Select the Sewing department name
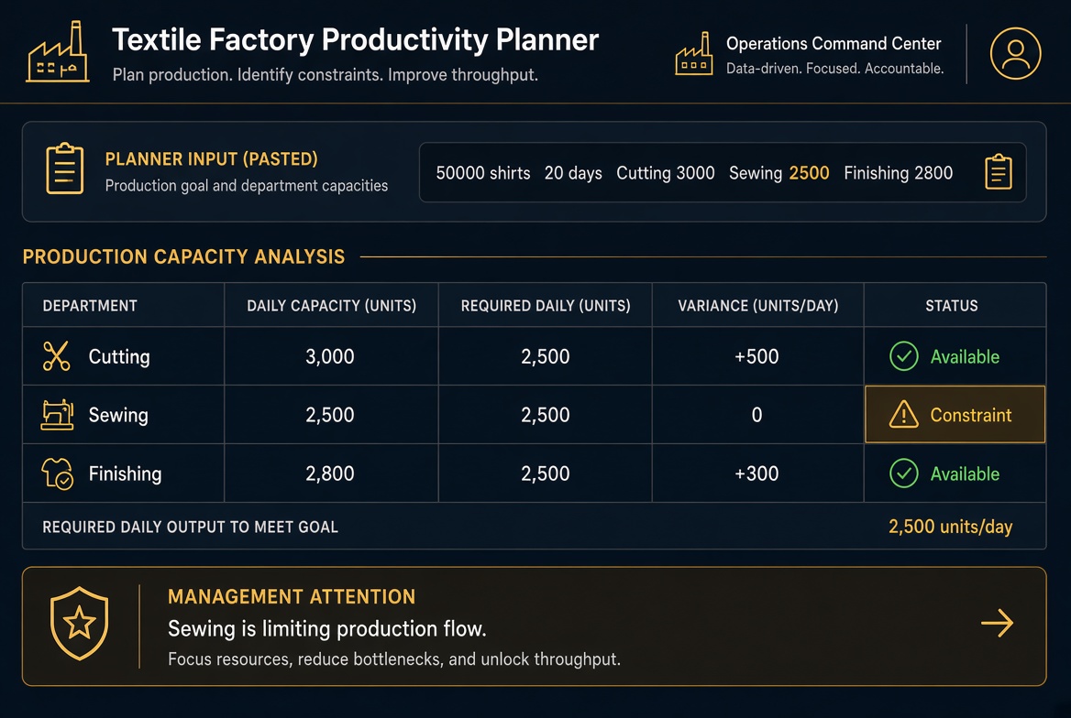Screen dimensions: 1071x718 tap(118, 415)
